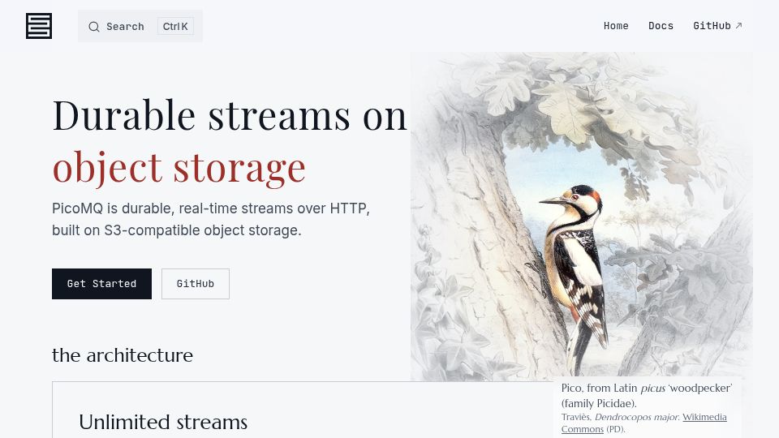The width and height of the screenshot is (779, 438).
Task: Click the woodpecker illustration
Action: tap(581, 217)
